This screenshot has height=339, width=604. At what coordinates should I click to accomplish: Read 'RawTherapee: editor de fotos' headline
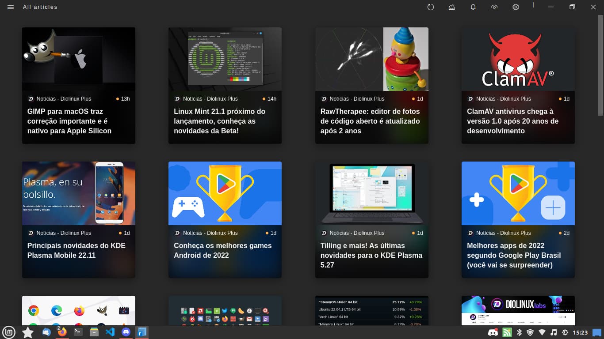(370, 121)
